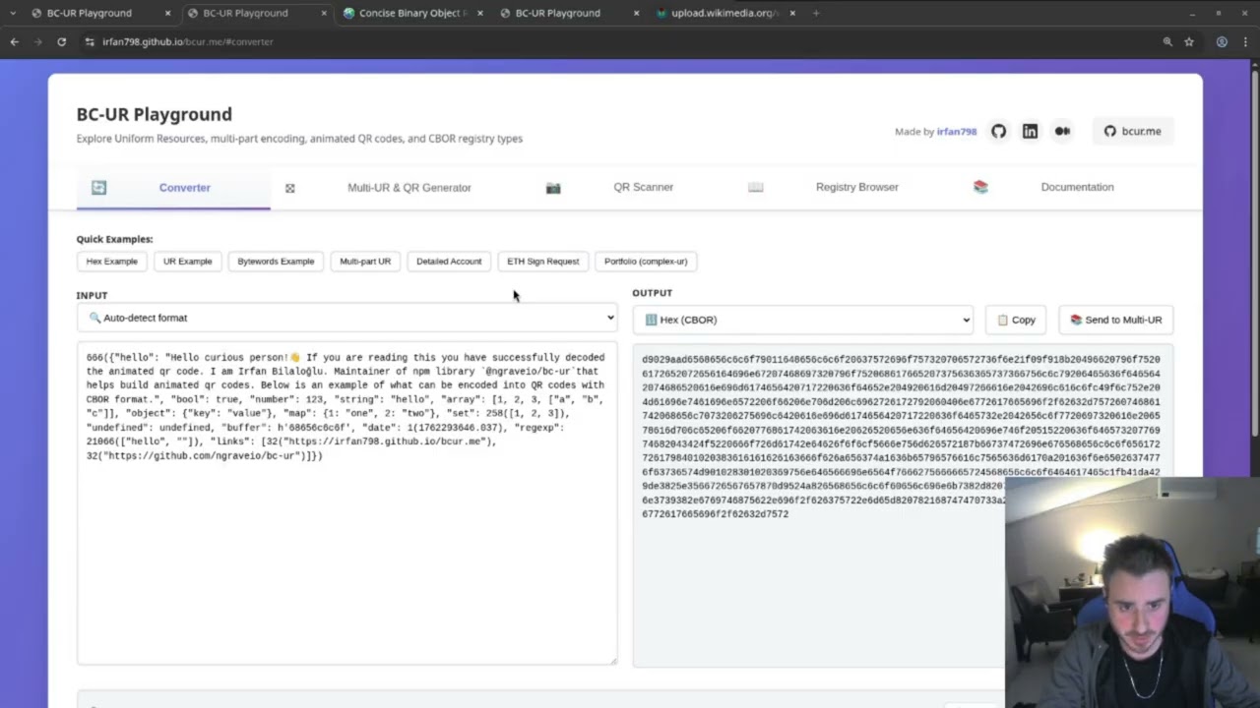Open the browser three-dot menu
The width and height of the screenshot is (1260, 708).
point(1246,42)
